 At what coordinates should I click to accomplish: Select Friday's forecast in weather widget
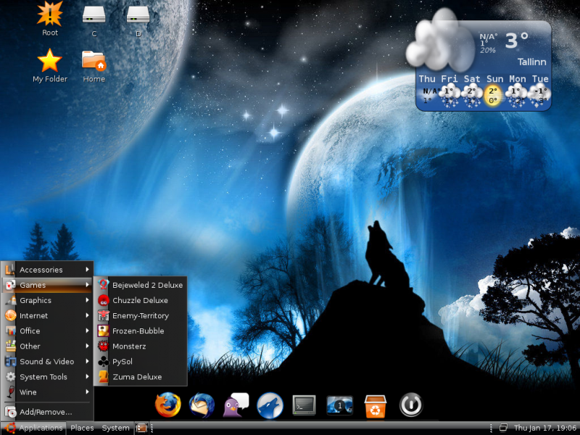coord(449,91)
